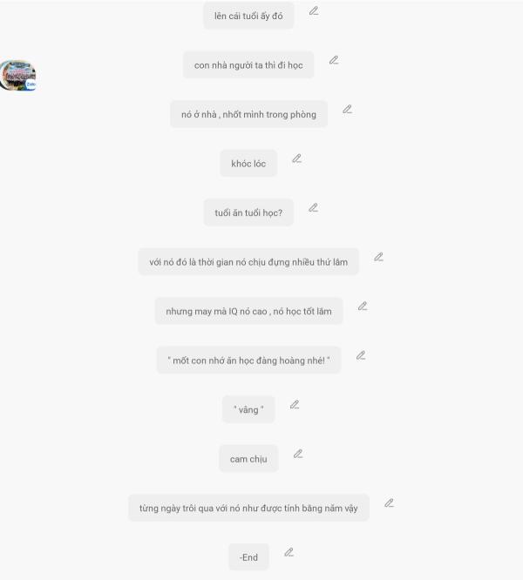Select the "khóc lóc" chat bubble

pyautogui.click(x=248, y=163)
